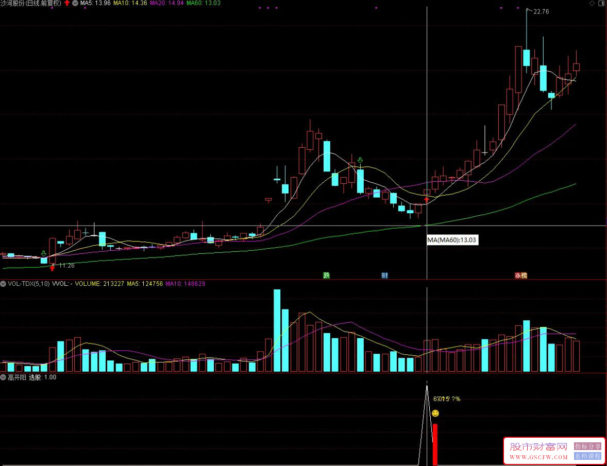Click the diamond icon at top right

pyautogui.click(x=592, y=4)
